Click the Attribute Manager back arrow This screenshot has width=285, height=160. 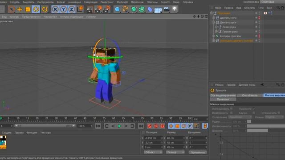[x=262, y=84]
